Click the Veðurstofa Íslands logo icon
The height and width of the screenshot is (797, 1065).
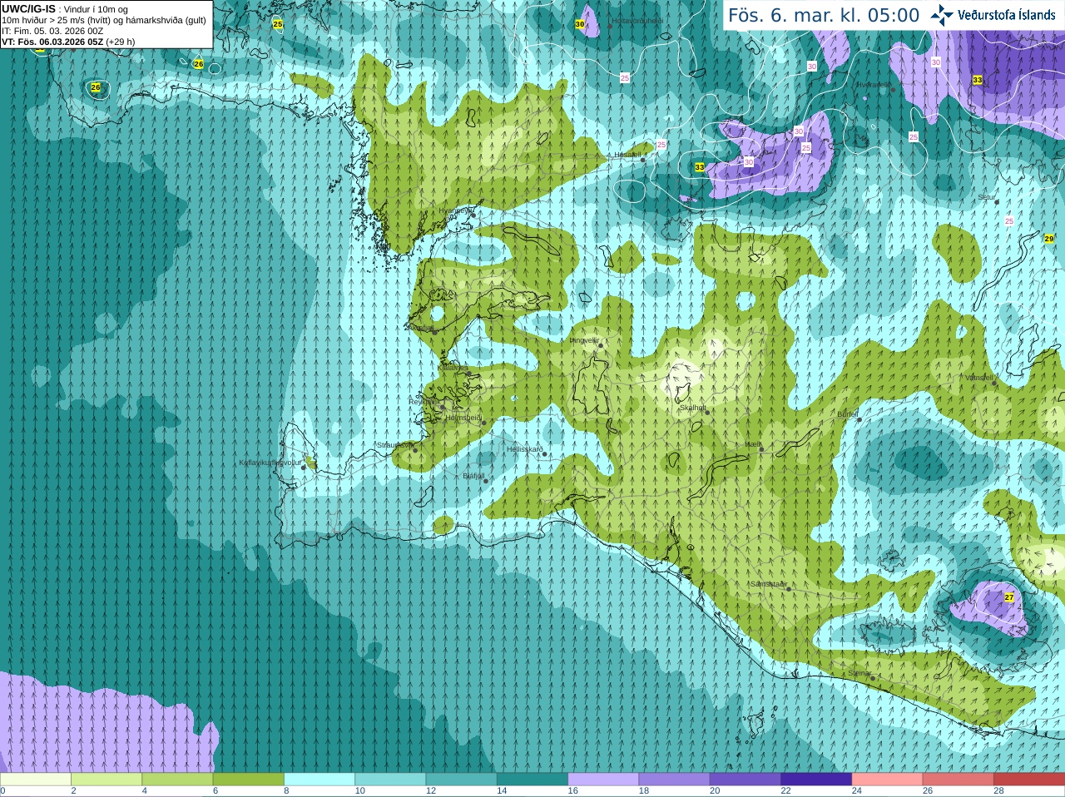pyautogui.click(x=941, y=15)
